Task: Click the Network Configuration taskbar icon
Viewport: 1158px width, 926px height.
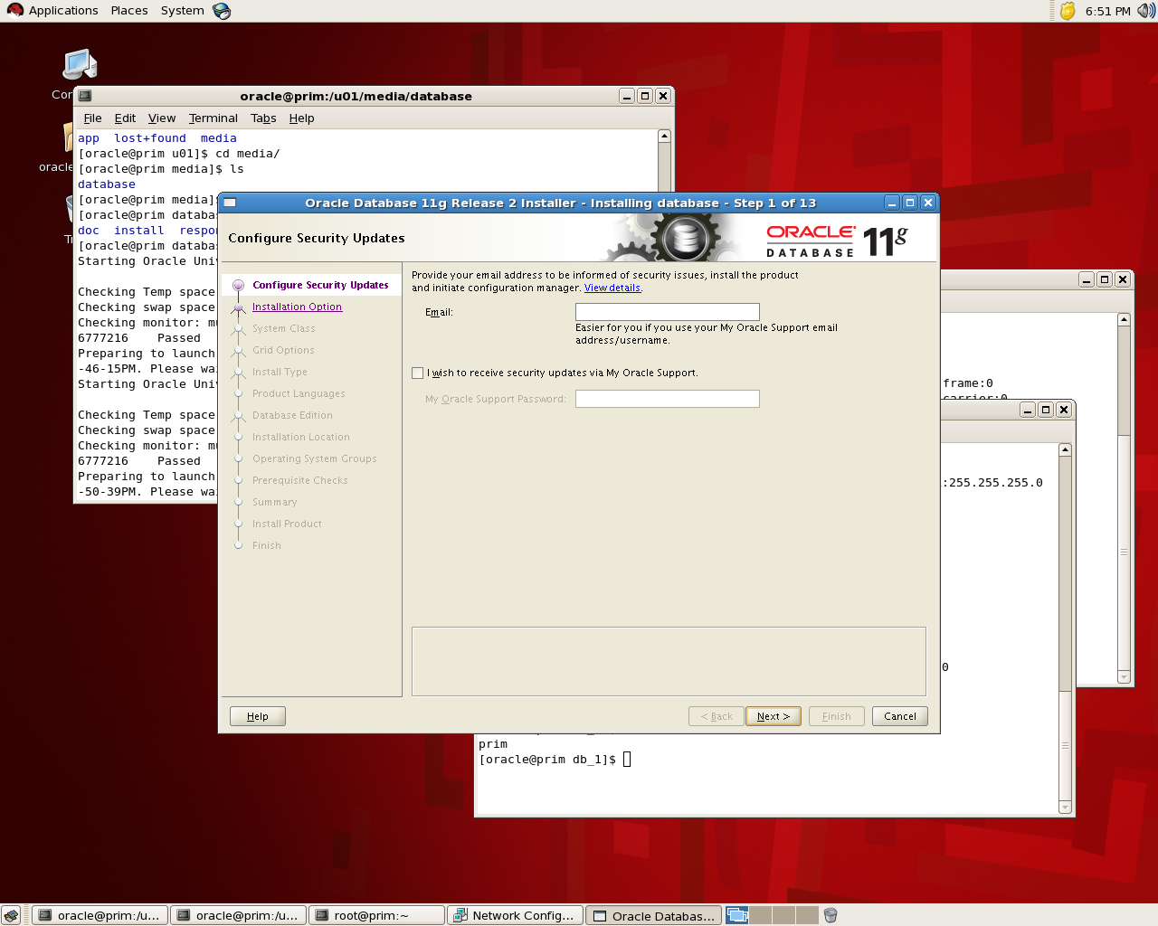Action: (x=515, y=915)
